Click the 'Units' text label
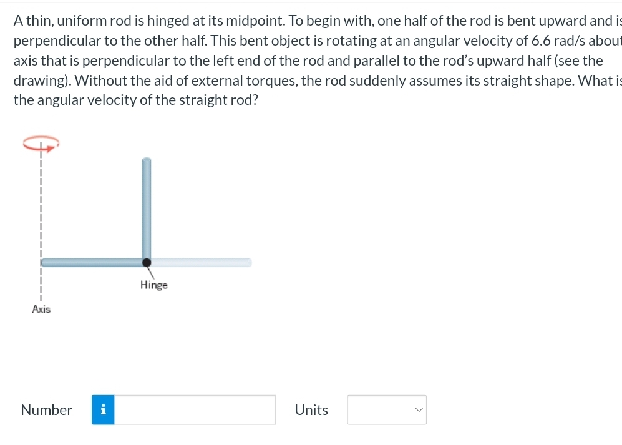This screenshot has height=445, width=622. pos(311,409)
